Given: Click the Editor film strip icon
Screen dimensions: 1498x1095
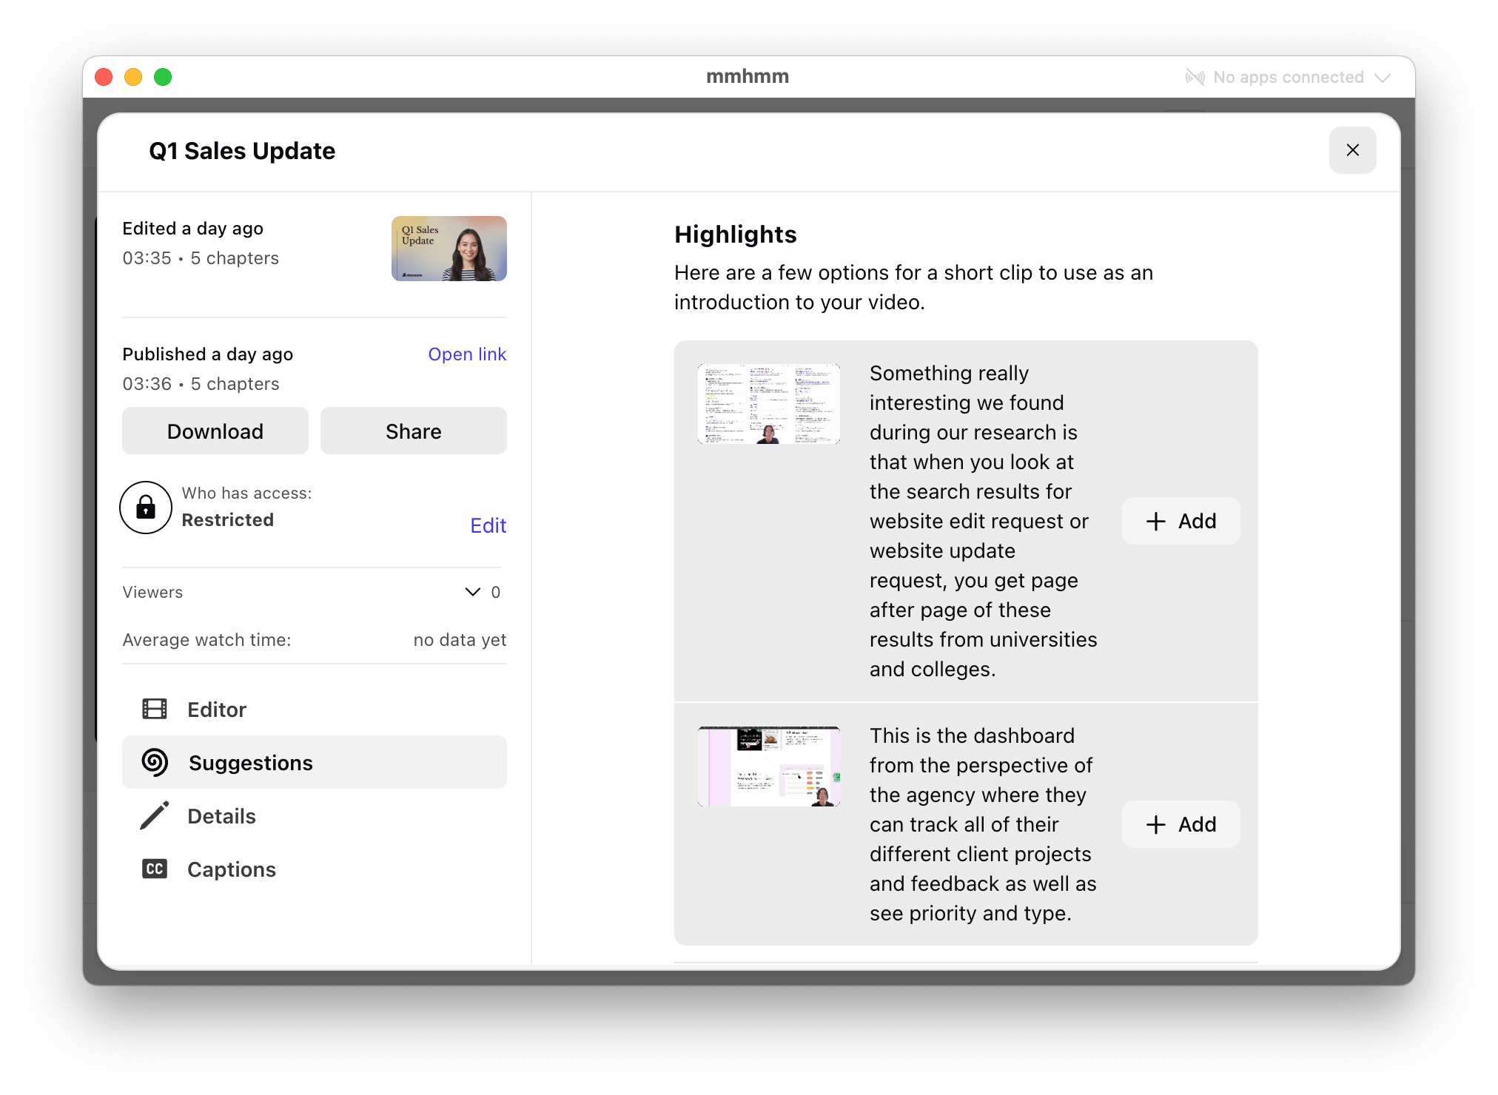Looking at the screenshot, I should (x=154, y=709).
